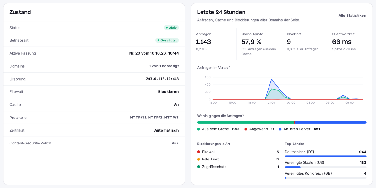Click the "1 von 1 bestätigt" domains value
Screen dimensions: 376x188
pos(164,66)
